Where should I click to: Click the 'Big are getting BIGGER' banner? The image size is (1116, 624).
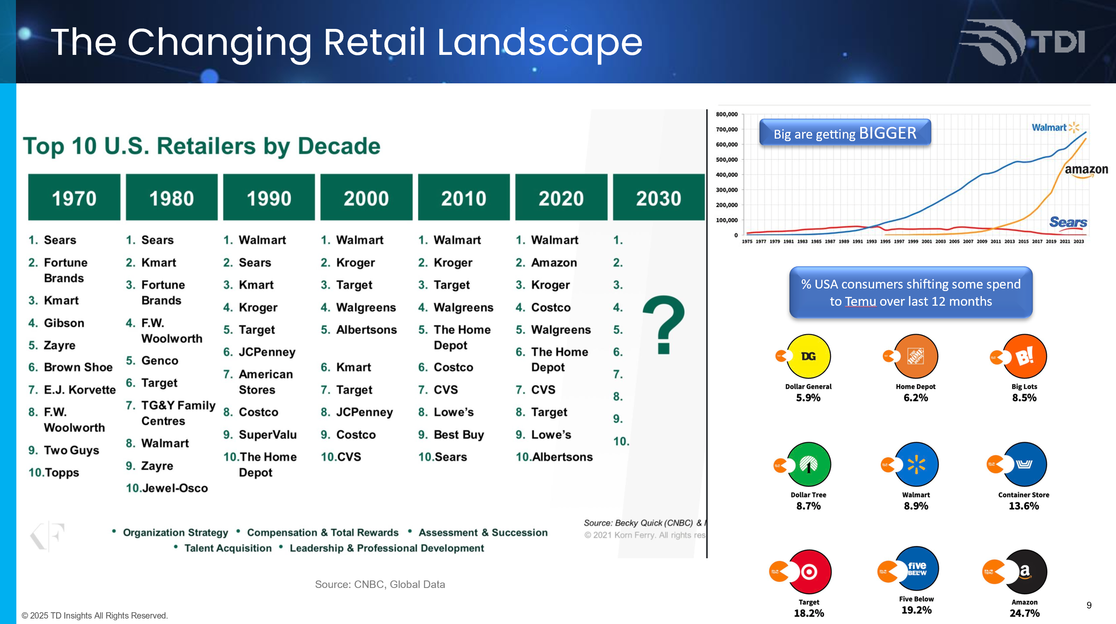[845, 132]
